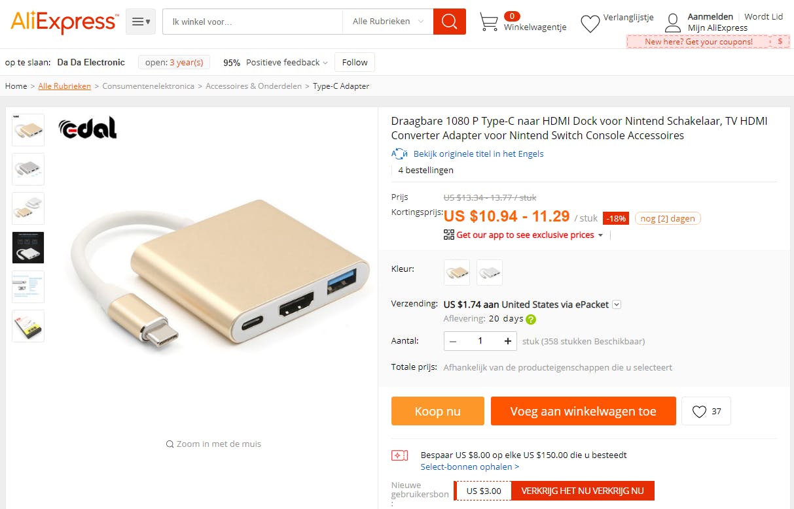Image resolution: width=794 pixels, height=509 pixels.
Task: Click the Aanmelden account person icon
Action: click(673, 22)
